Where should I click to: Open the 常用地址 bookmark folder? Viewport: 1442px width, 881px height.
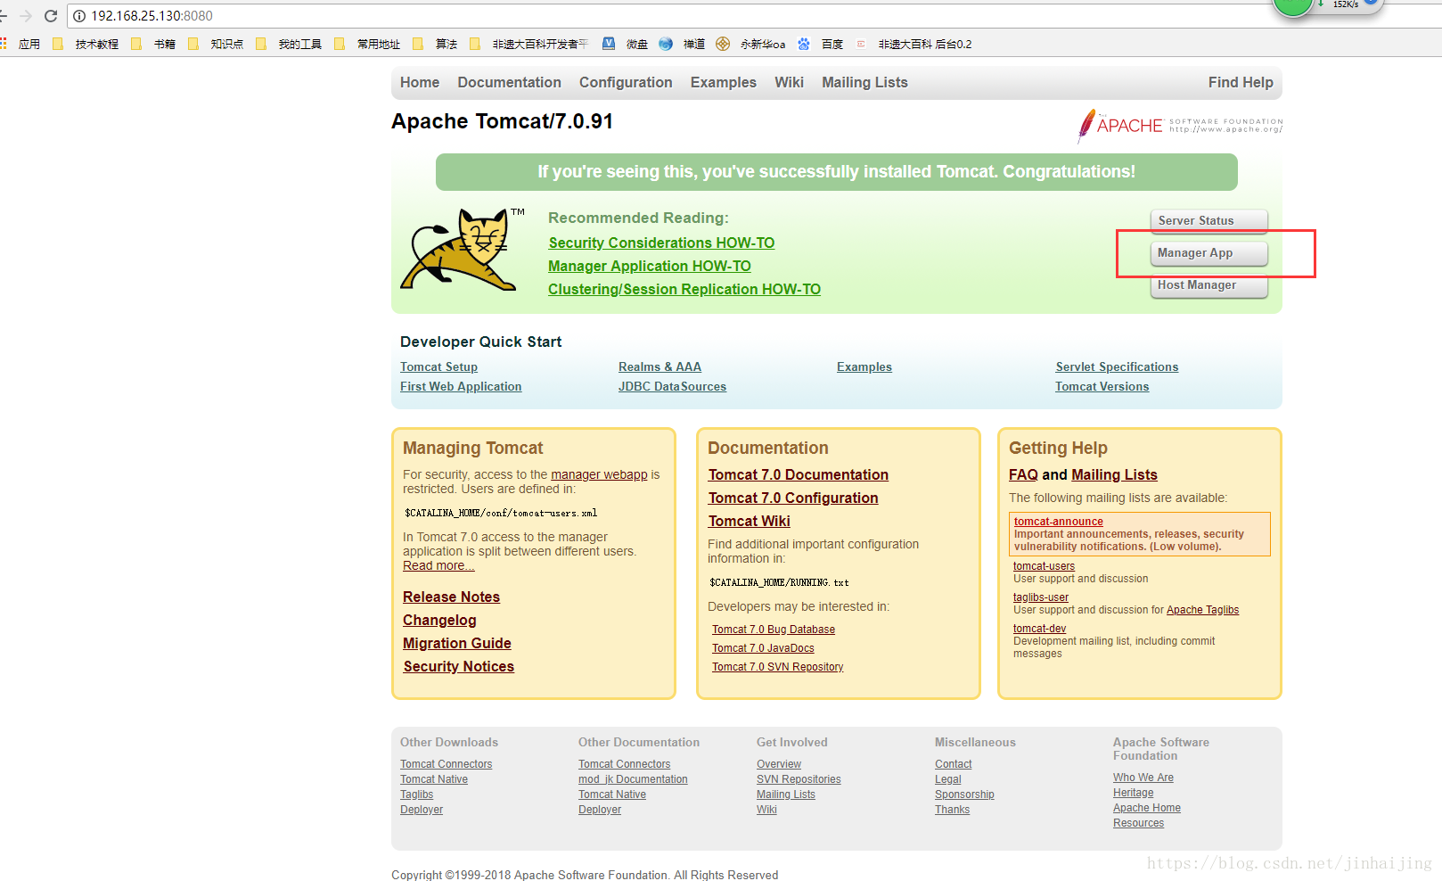click(368, 44)
